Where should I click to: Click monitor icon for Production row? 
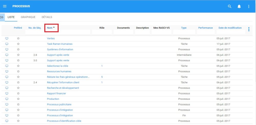pos(7,99)
